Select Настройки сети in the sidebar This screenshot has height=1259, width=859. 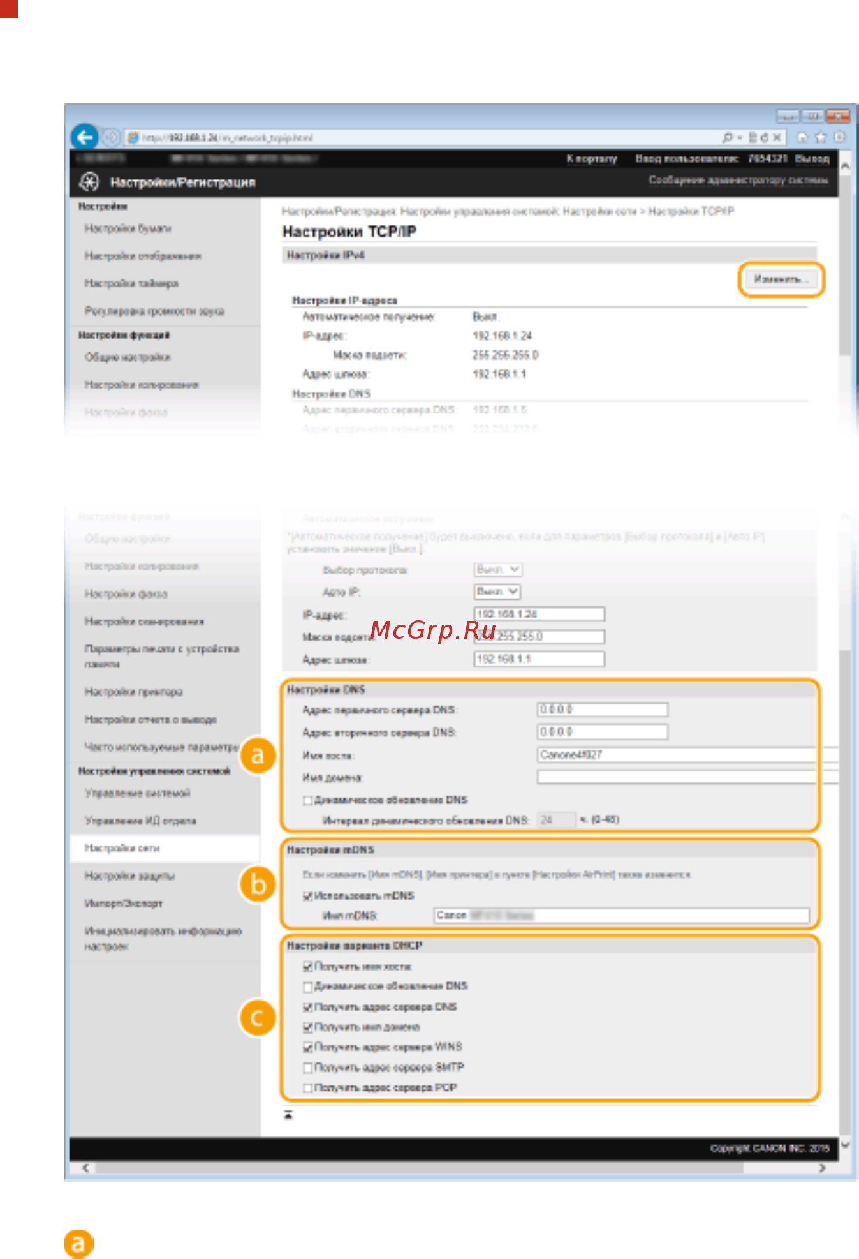122,848
